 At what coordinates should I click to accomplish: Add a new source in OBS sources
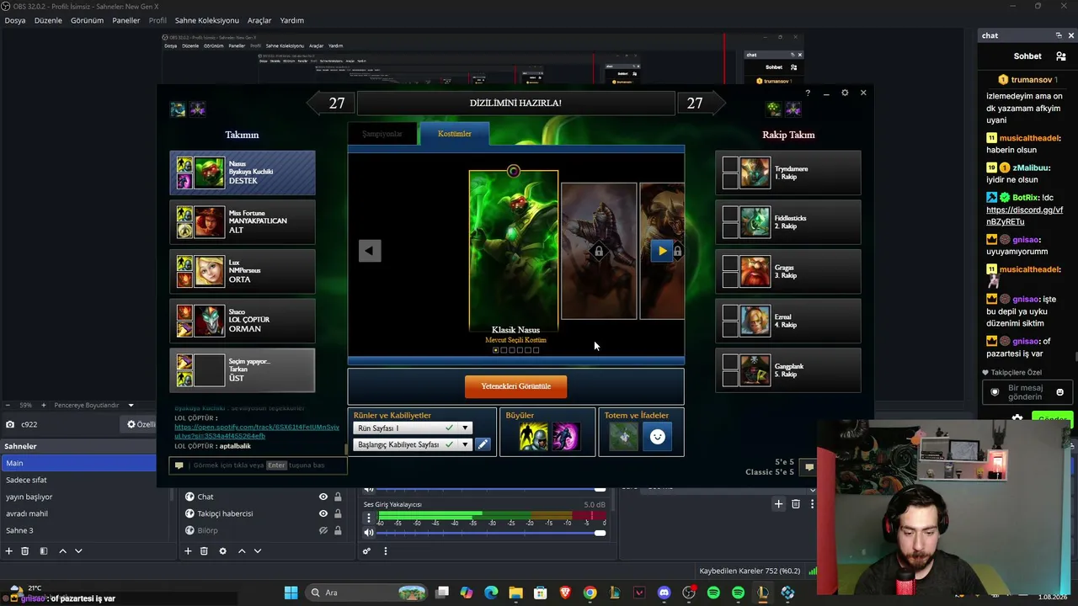click(188, 551)
